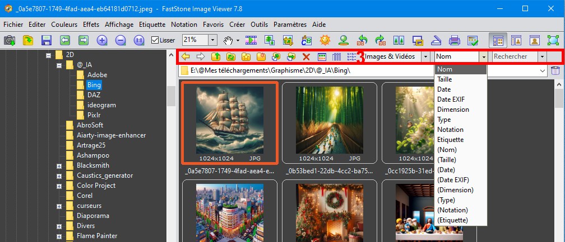This screenshot has width=565, height=242.
Task: Enter full screen with the green arrows icon
Action: (553, 40)
